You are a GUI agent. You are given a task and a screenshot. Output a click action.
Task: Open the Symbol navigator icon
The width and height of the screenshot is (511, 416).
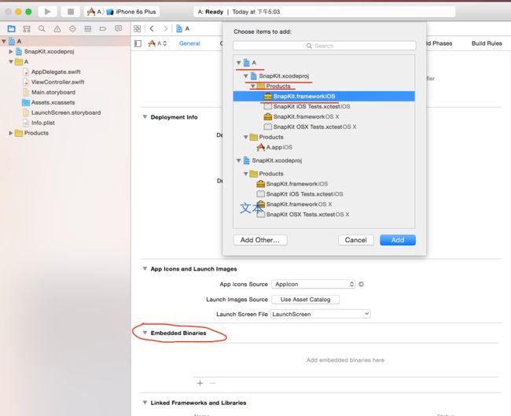click(x=27, y=29)
